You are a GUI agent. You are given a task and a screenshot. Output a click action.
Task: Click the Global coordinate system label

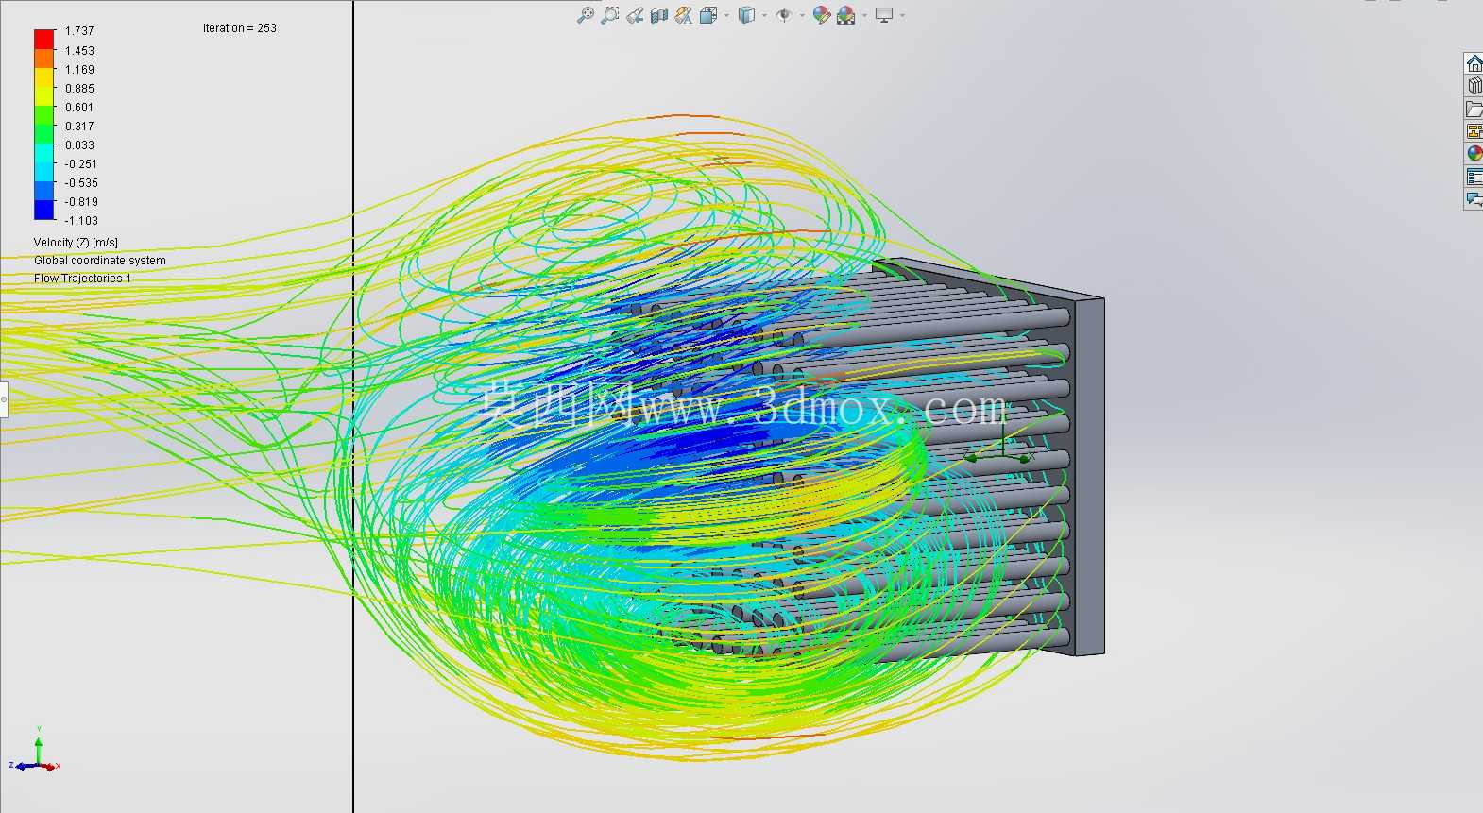click(100, 261)
